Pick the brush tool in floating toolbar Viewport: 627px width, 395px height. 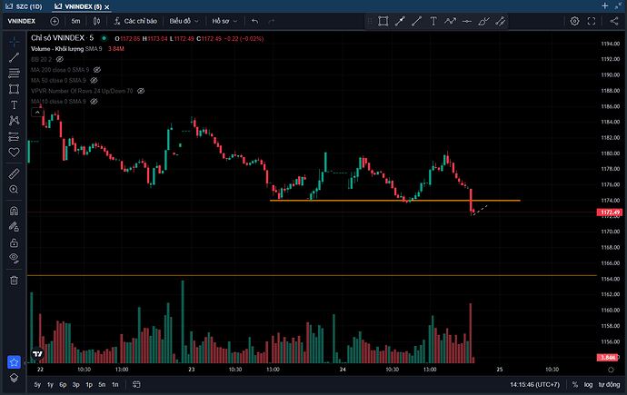(x=483, y=21)
